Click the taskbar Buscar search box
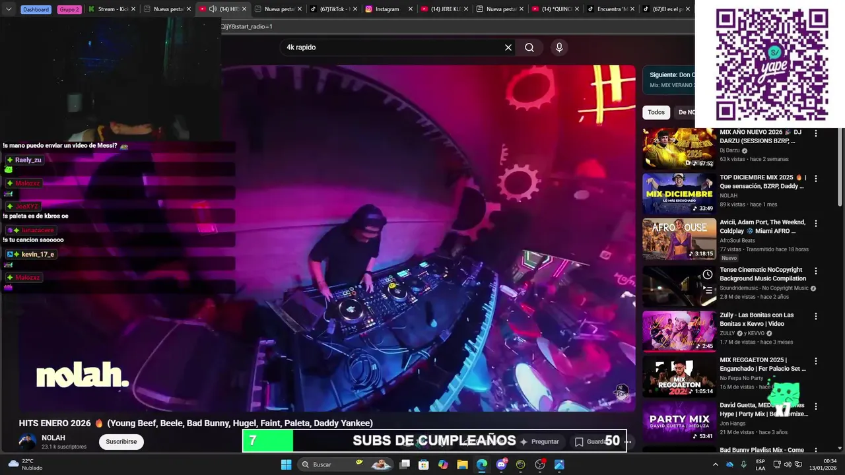The image size is (845, 475). (345, 464)
